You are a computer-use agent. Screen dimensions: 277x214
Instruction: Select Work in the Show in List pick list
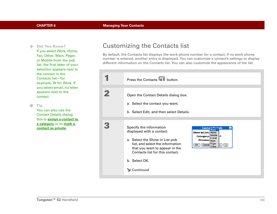(214, 130)
